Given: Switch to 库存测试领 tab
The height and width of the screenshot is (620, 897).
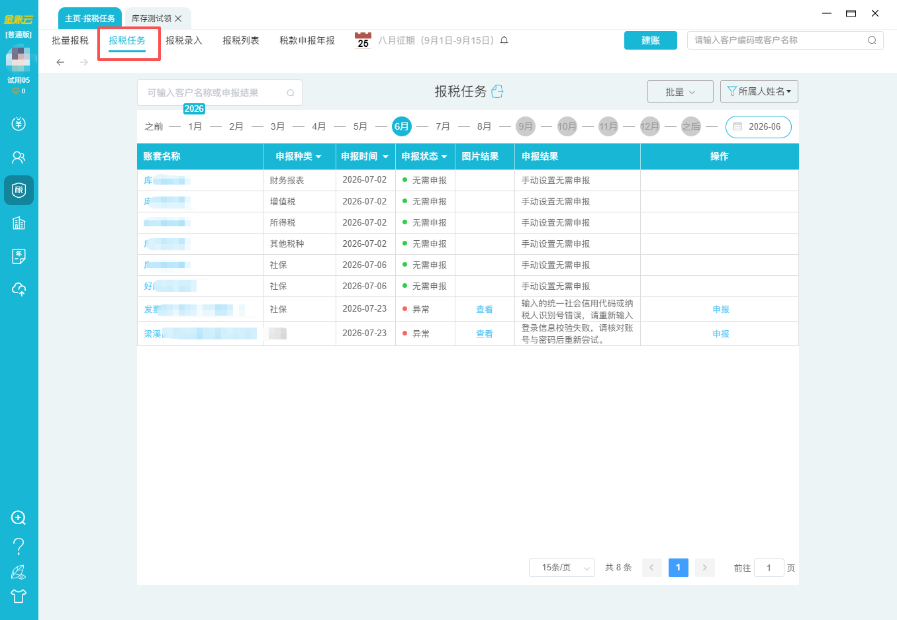Looking at the screenshot, I should (152, 19).
